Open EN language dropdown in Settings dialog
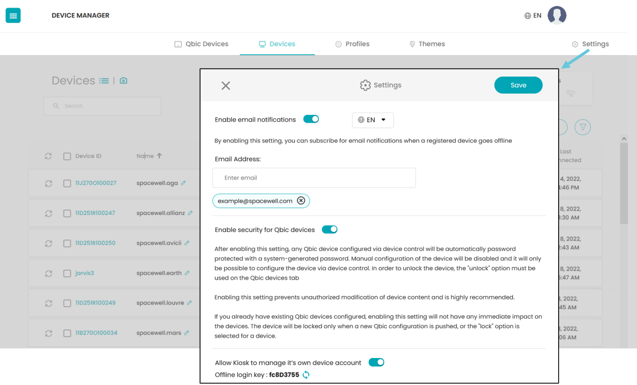Image resolution: width=637 pixels, height=385 pixels. tap(372, 120)
